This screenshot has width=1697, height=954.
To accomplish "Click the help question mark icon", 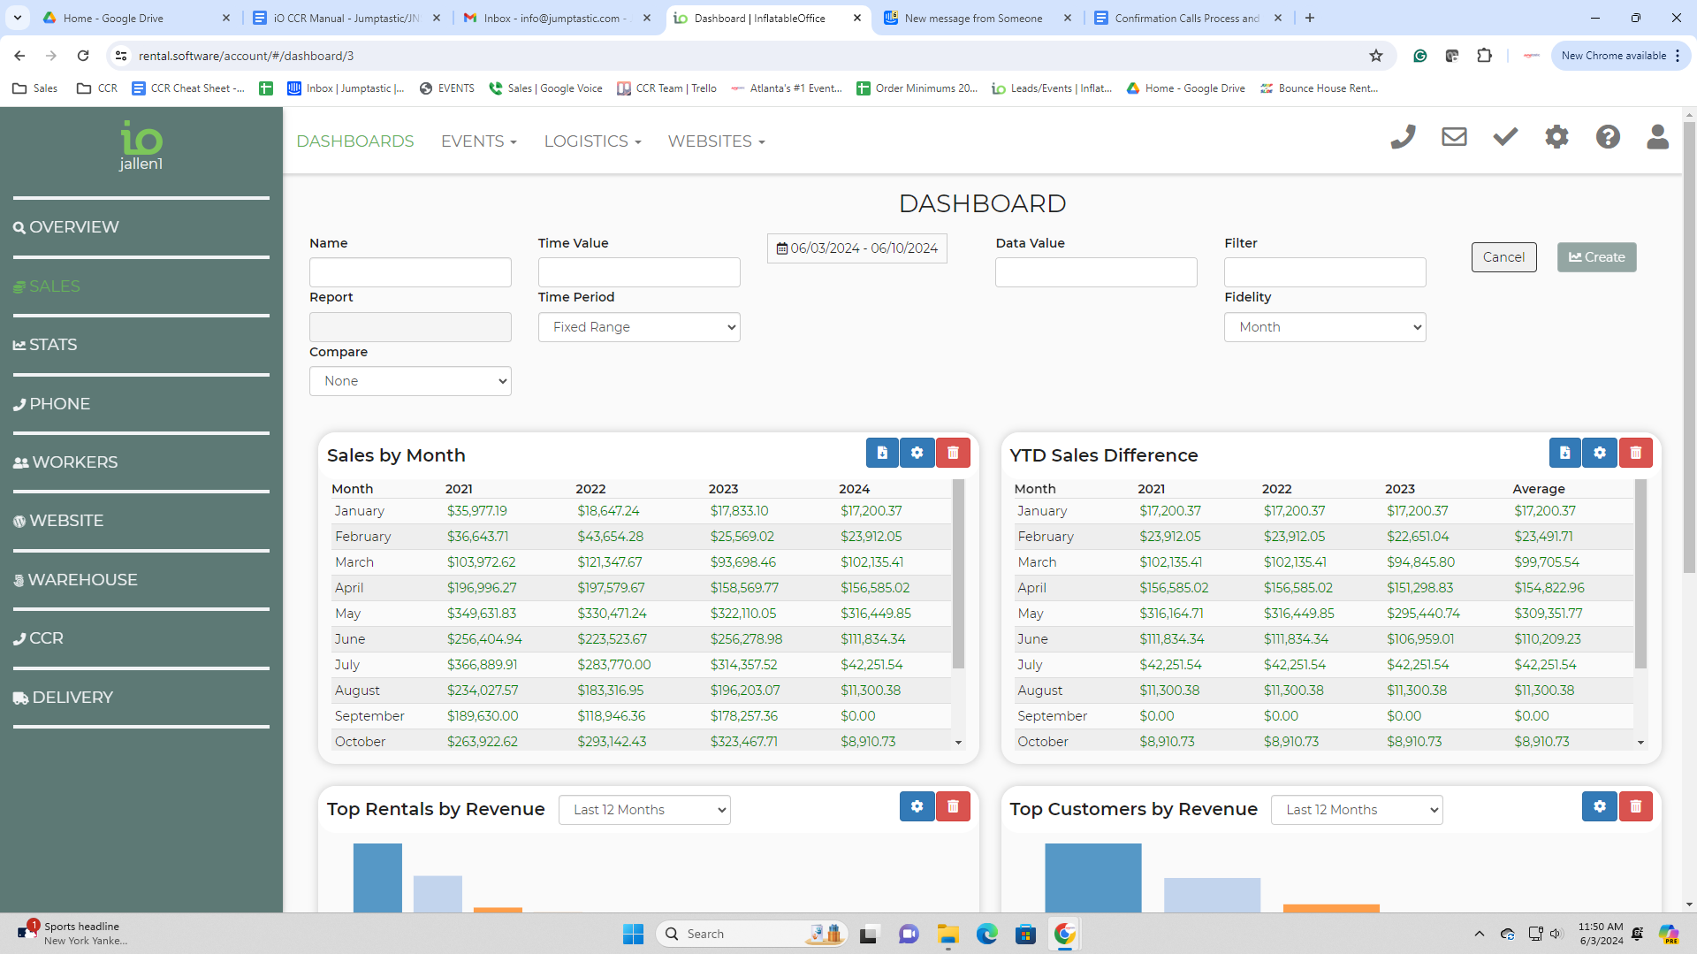I will [1608, 137].
